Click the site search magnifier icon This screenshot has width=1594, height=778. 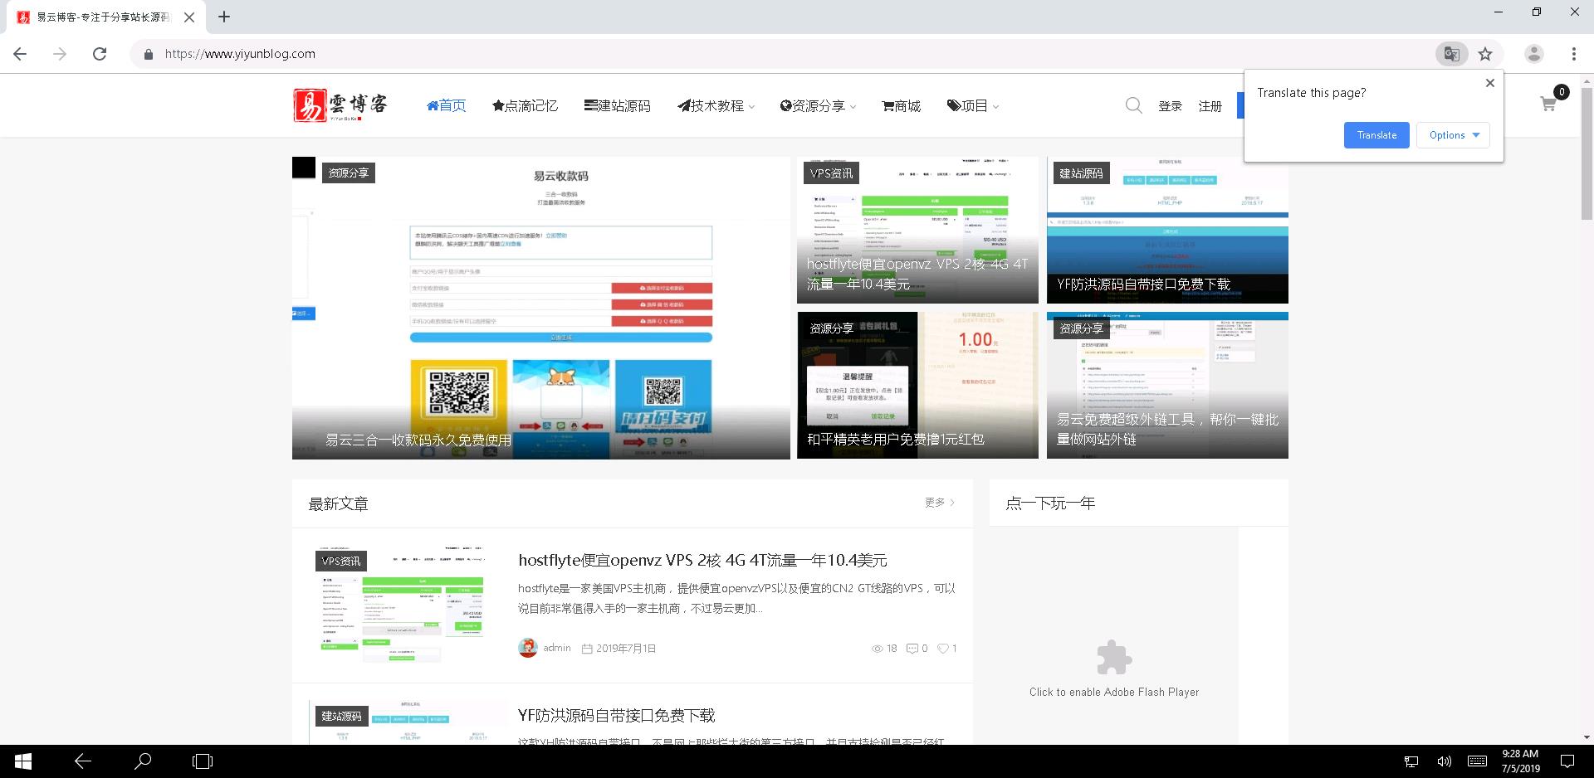[x=1133, y=105]
